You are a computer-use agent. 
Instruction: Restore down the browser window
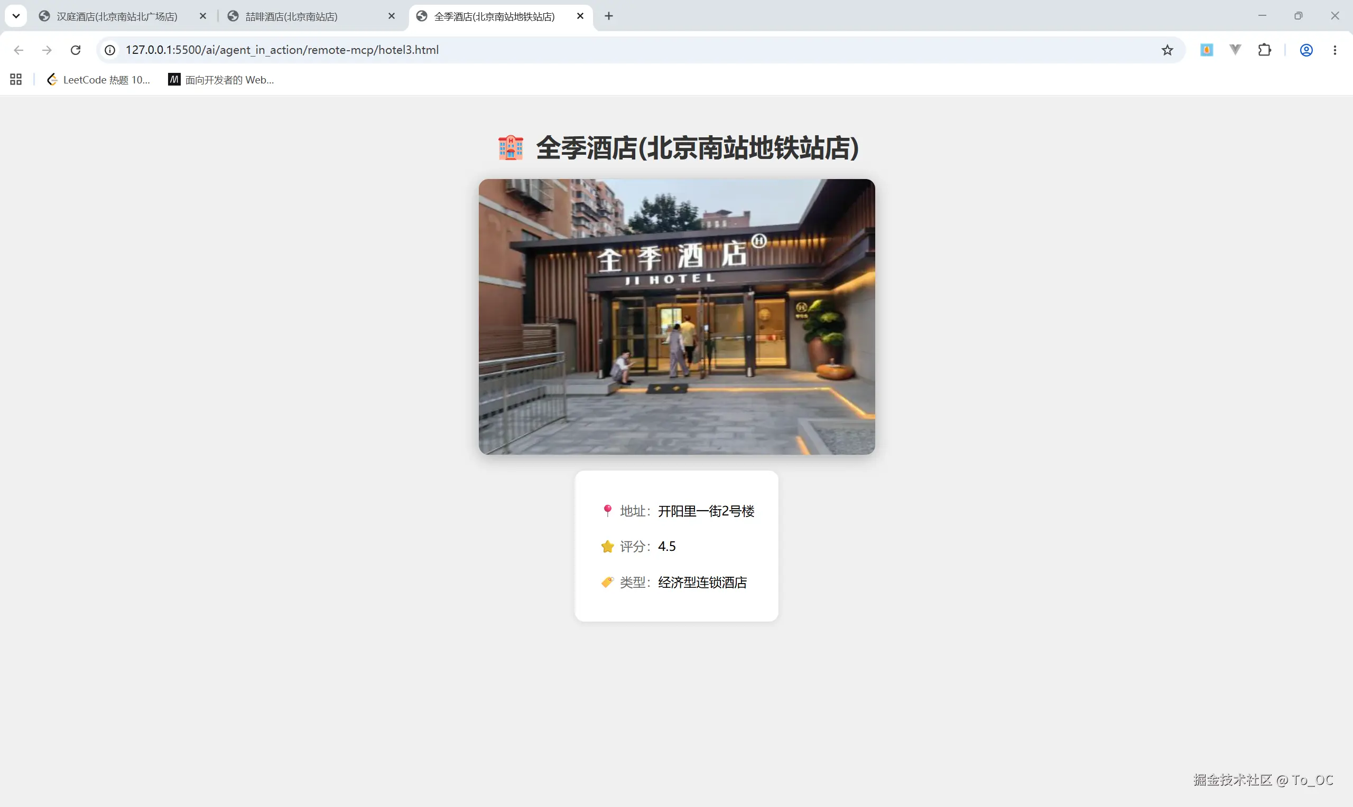coord(1298,16)
